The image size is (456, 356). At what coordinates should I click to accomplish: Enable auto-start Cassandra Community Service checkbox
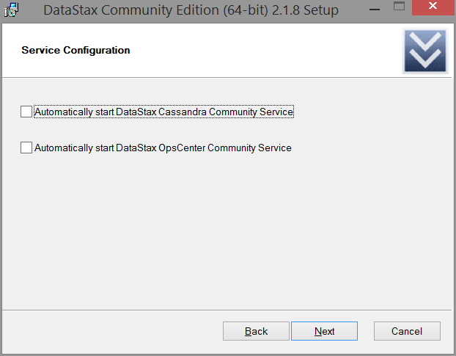[26, 112]
